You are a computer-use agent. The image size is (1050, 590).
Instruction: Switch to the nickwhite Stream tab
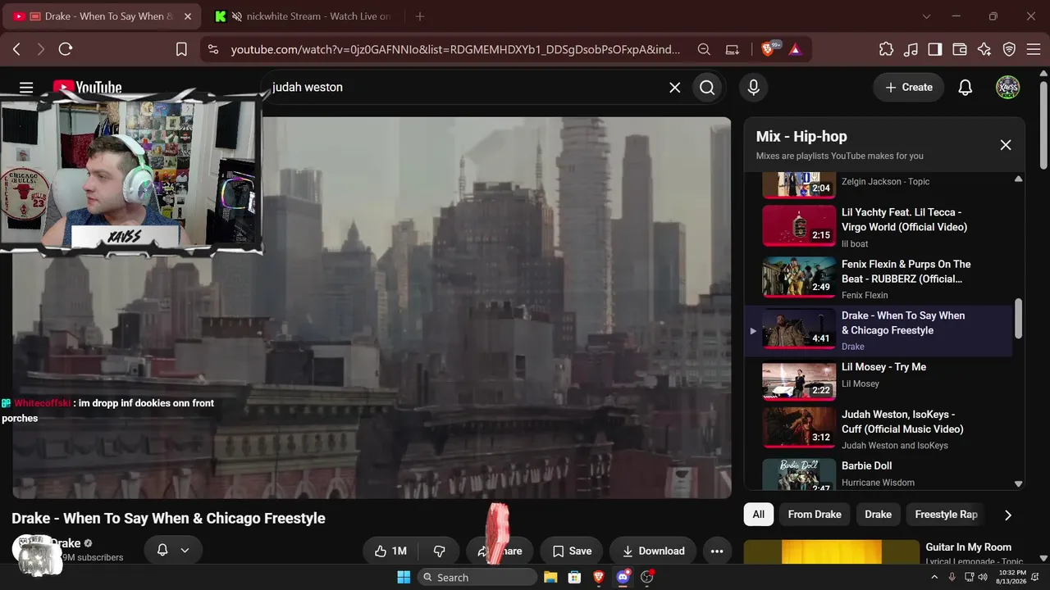point(302,16)
